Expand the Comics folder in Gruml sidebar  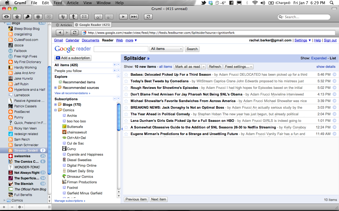[x=5, y=200]
